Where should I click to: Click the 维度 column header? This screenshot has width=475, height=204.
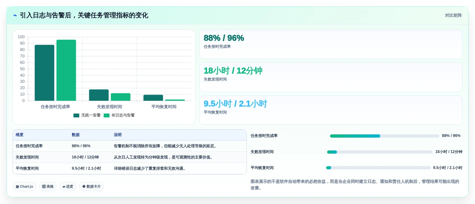point(20,135)
